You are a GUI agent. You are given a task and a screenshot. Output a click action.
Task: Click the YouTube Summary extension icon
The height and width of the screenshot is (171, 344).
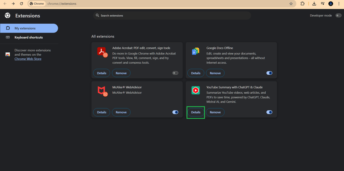point(195,90)
